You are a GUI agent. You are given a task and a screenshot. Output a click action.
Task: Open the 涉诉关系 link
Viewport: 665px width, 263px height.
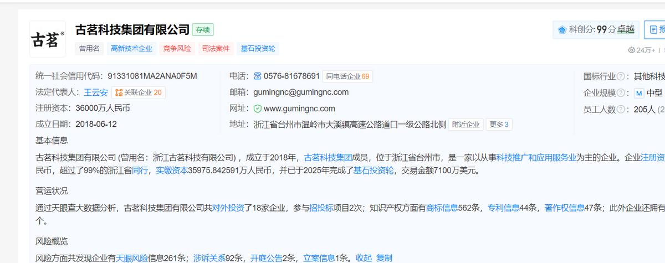pyautogui.click(x=209, y=258)
